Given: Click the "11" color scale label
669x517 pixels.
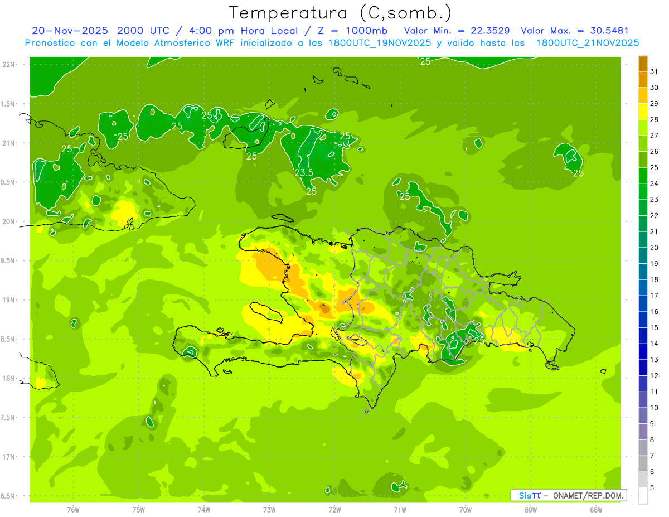Looking at the screenshot, I should (x=655, y=392).
